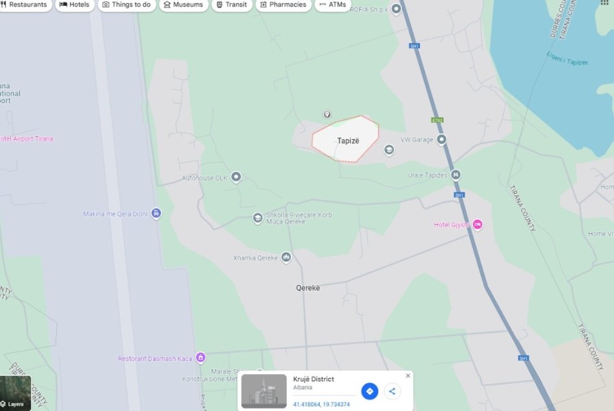Click the Share icon in place card

(x=392, y=391)
